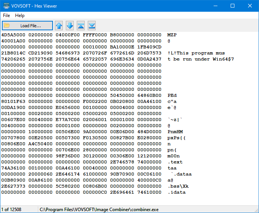Click hex value 4D5A5000 in first row
The image size is (259, 213).
point(13,35)
